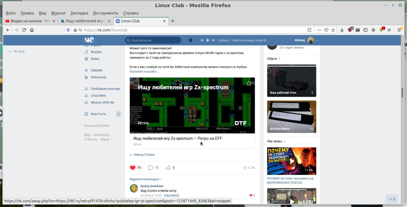407x207 pixels.
Task: Show the Firefox sidebar icon
Action: pos(366,30)
